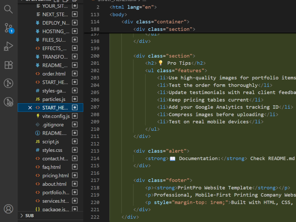
Task: Open the Accounts menu icon
Action: click(x=9, y=209)
